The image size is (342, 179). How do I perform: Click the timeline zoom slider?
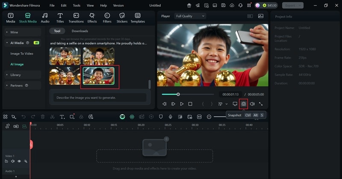(220, 117)
